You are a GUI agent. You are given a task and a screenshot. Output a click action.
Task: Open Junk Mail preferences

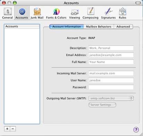(37, 13)
